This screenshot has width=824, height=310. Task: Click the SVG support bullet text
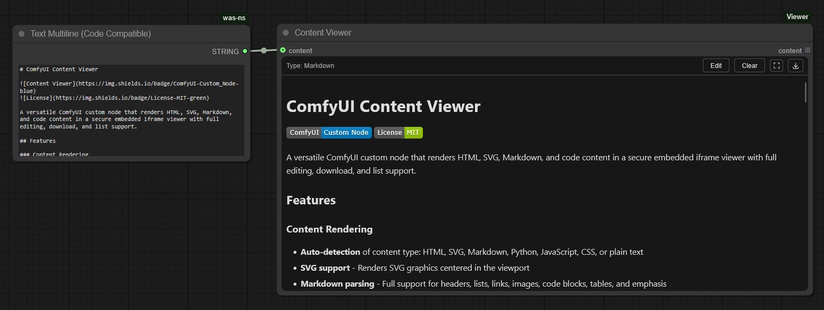coord(415,268)
